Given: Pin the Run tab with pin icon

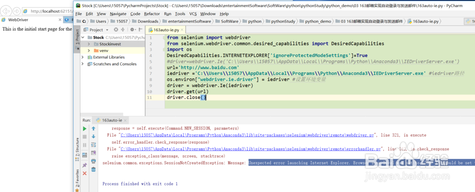Looking at the screenshot, I should click(x=85, y=165).
